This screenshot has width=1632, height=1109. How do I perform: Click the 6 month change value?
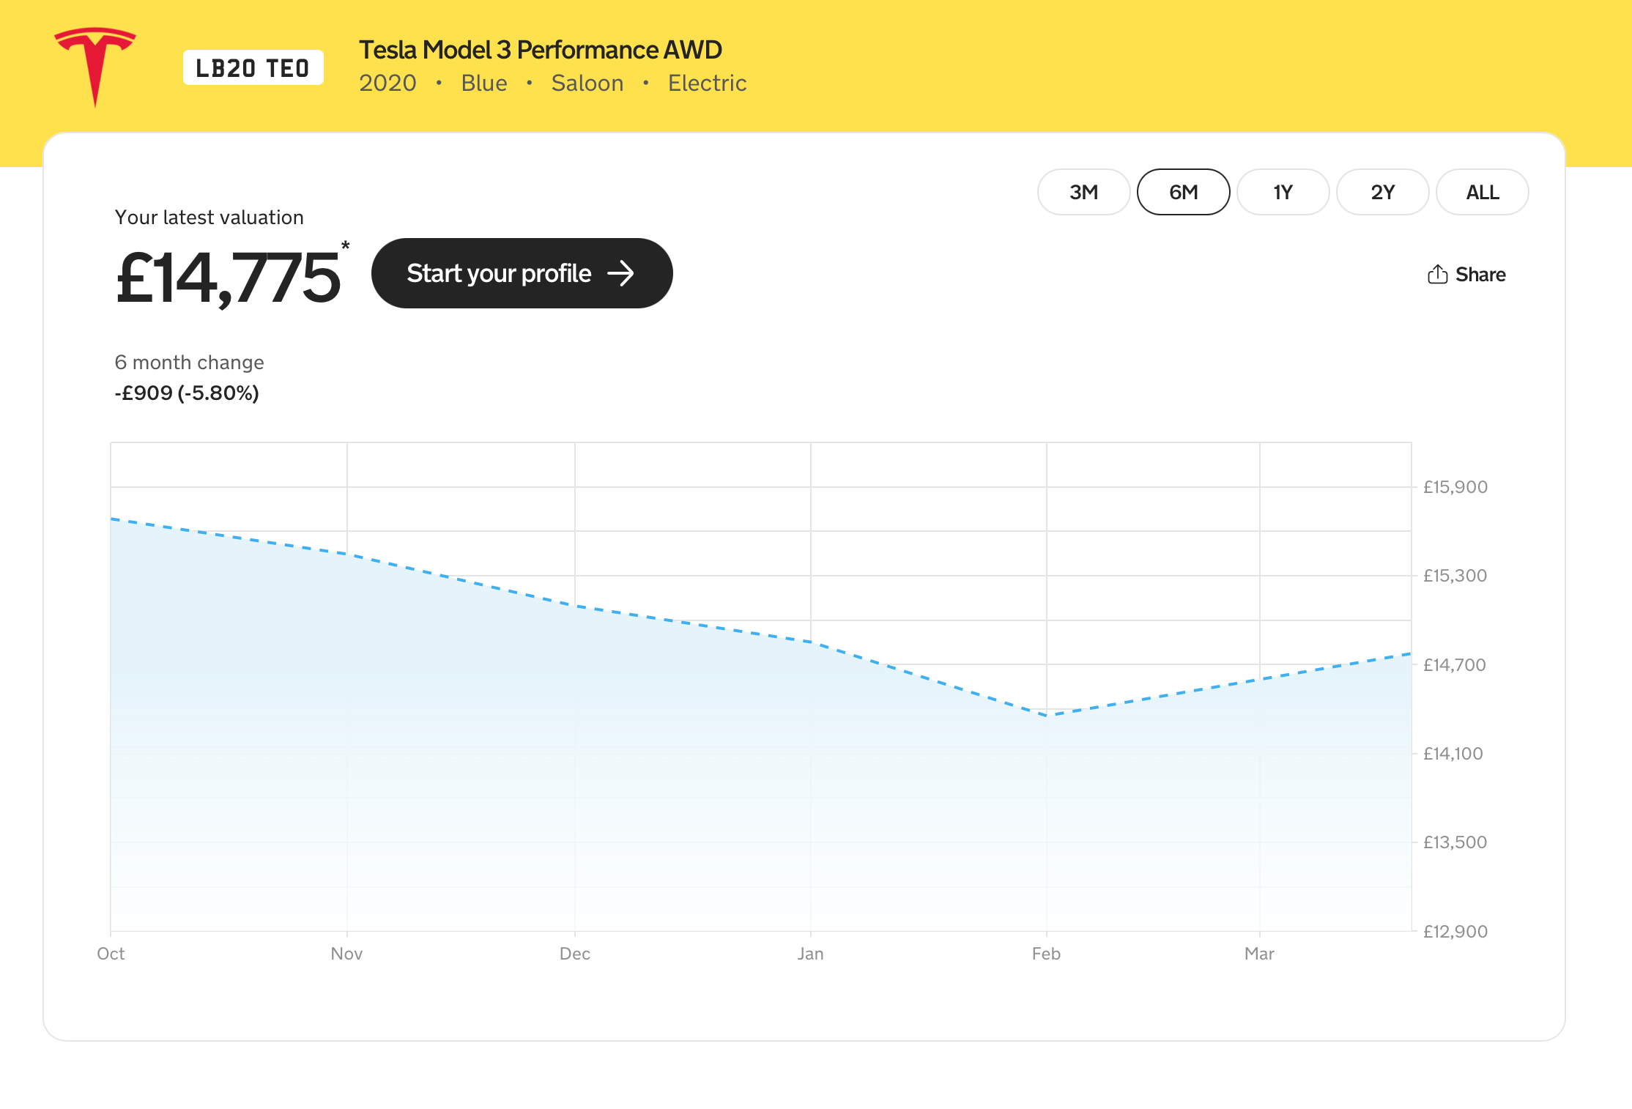coord(187,393)
